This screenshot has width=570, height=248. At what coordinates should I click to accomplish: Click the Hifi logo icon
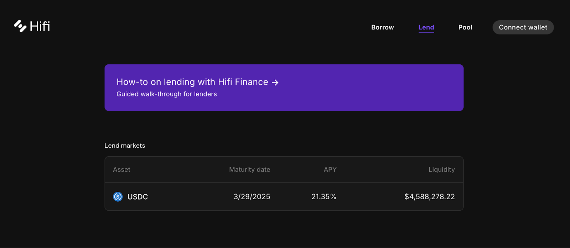point(20,26)
